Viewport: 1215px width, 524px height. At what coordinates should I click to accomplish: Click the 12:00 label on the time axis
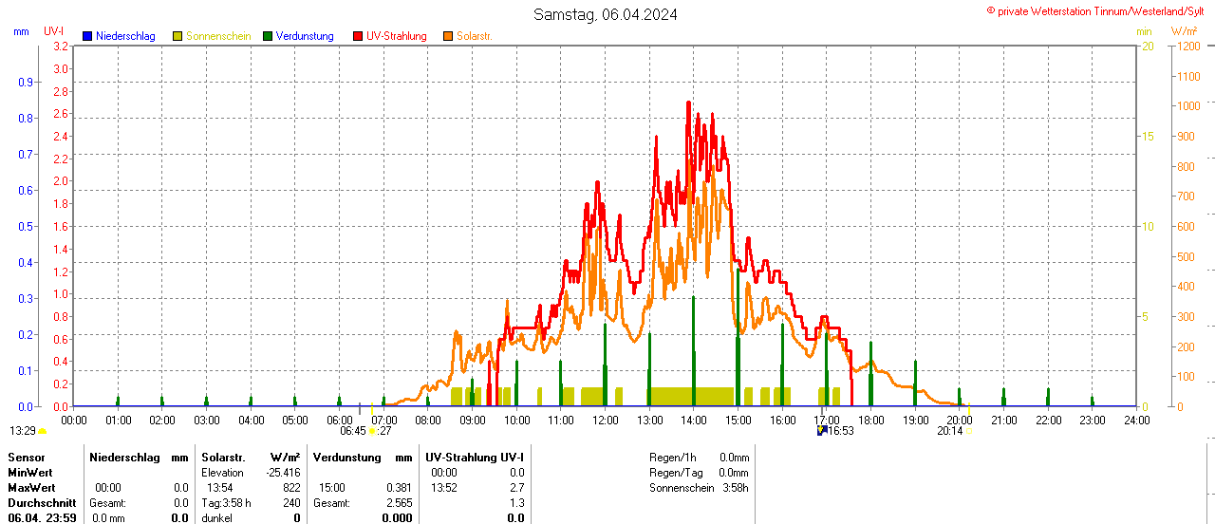(605, 420)
